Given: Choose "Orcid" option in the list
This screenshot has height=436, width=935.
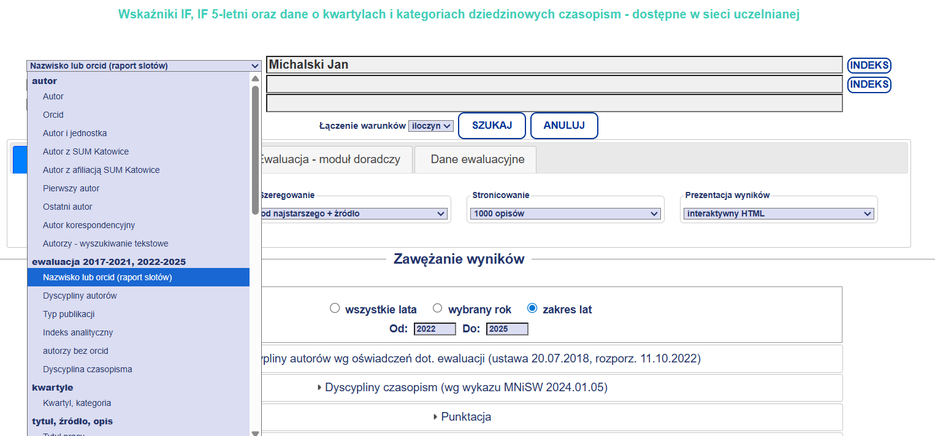Looking at the screenshot, I should 53,115.
